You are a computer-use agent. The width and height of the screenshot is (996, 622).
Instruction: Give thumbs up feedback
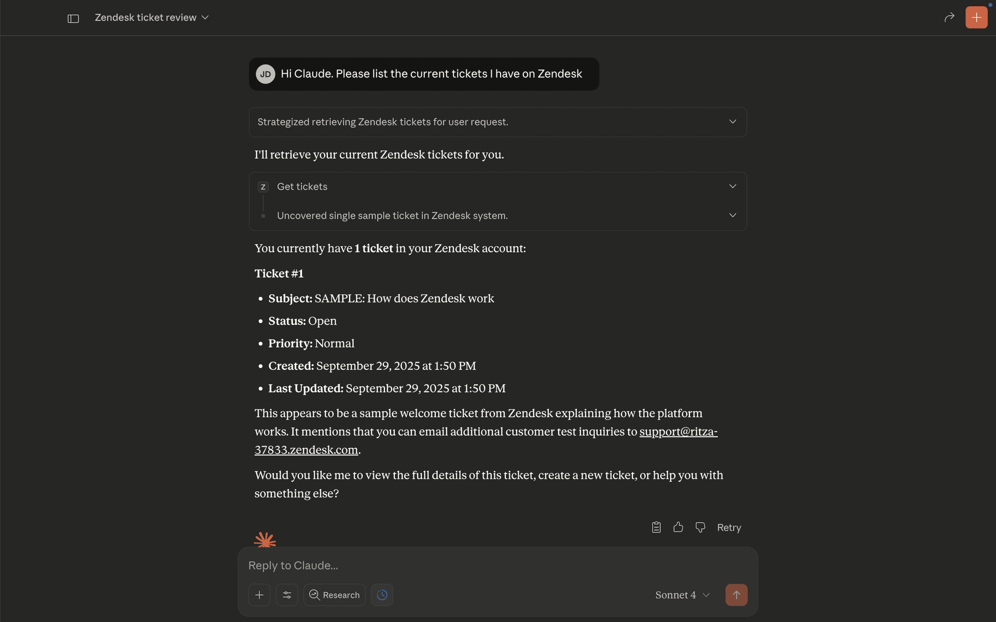click(x=678, y=527)
